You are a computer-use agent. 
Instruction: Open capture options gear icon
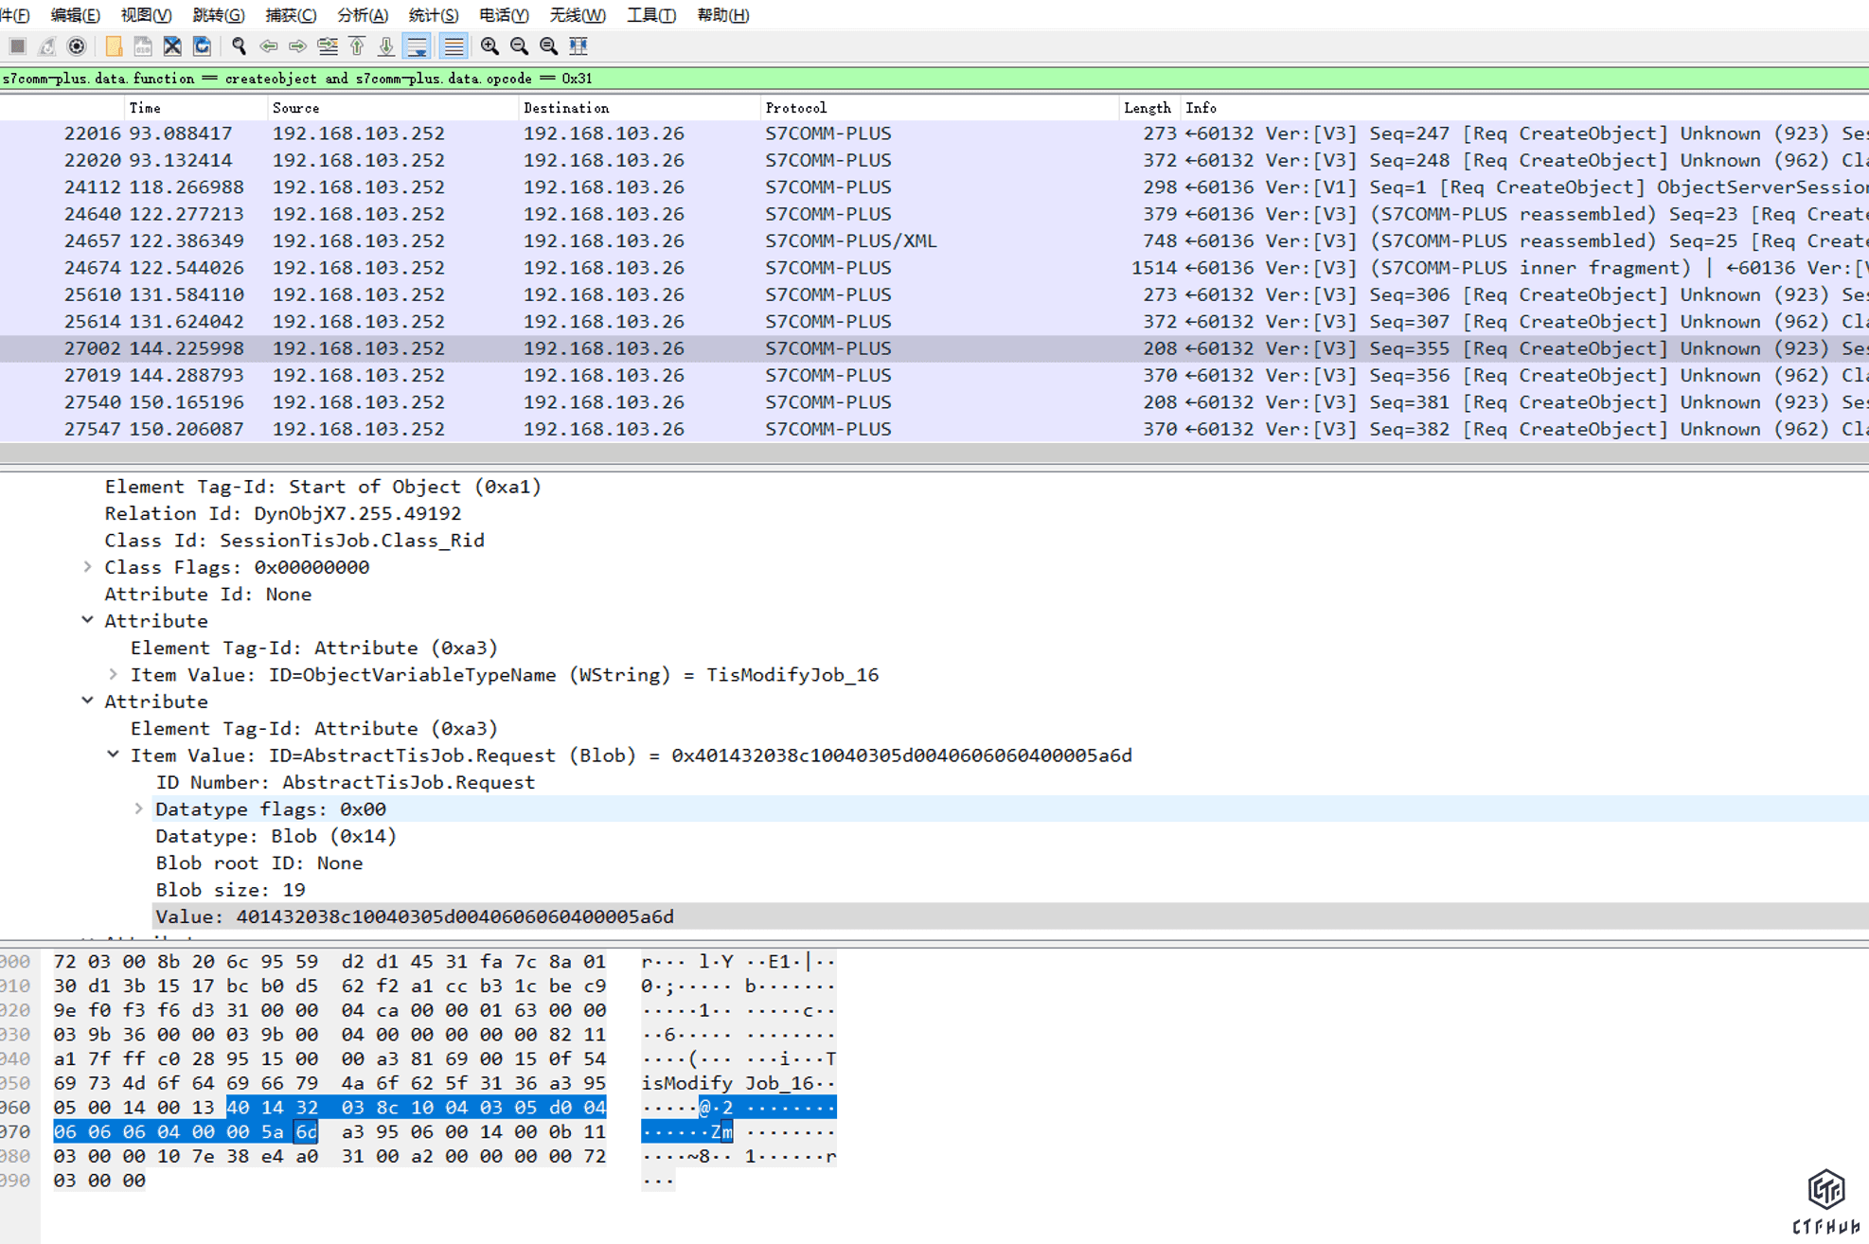point(77,45)
